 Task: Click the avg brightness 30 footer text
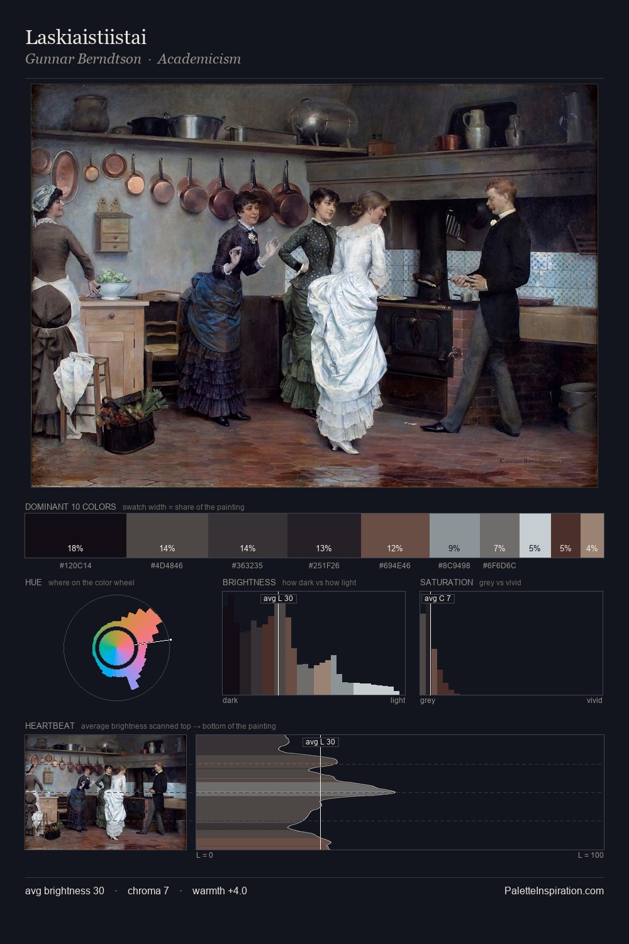[65, 891]
